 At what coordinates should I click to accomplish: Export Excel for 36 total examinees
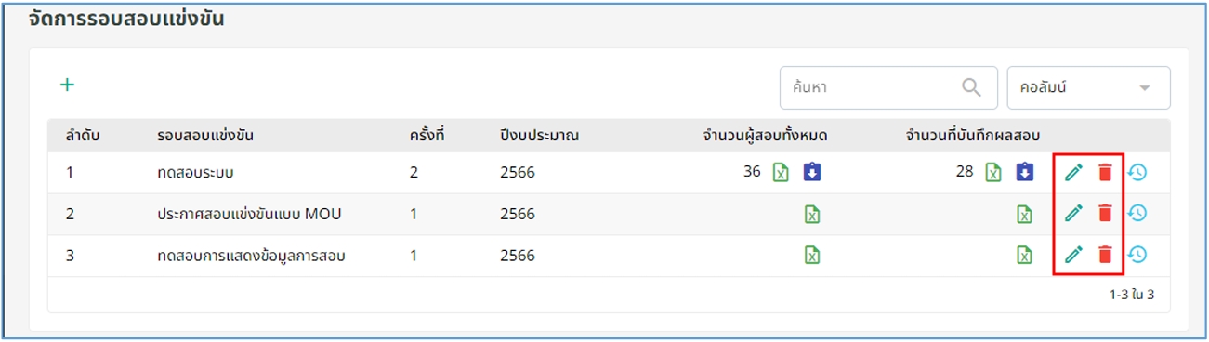coord(781,172)
